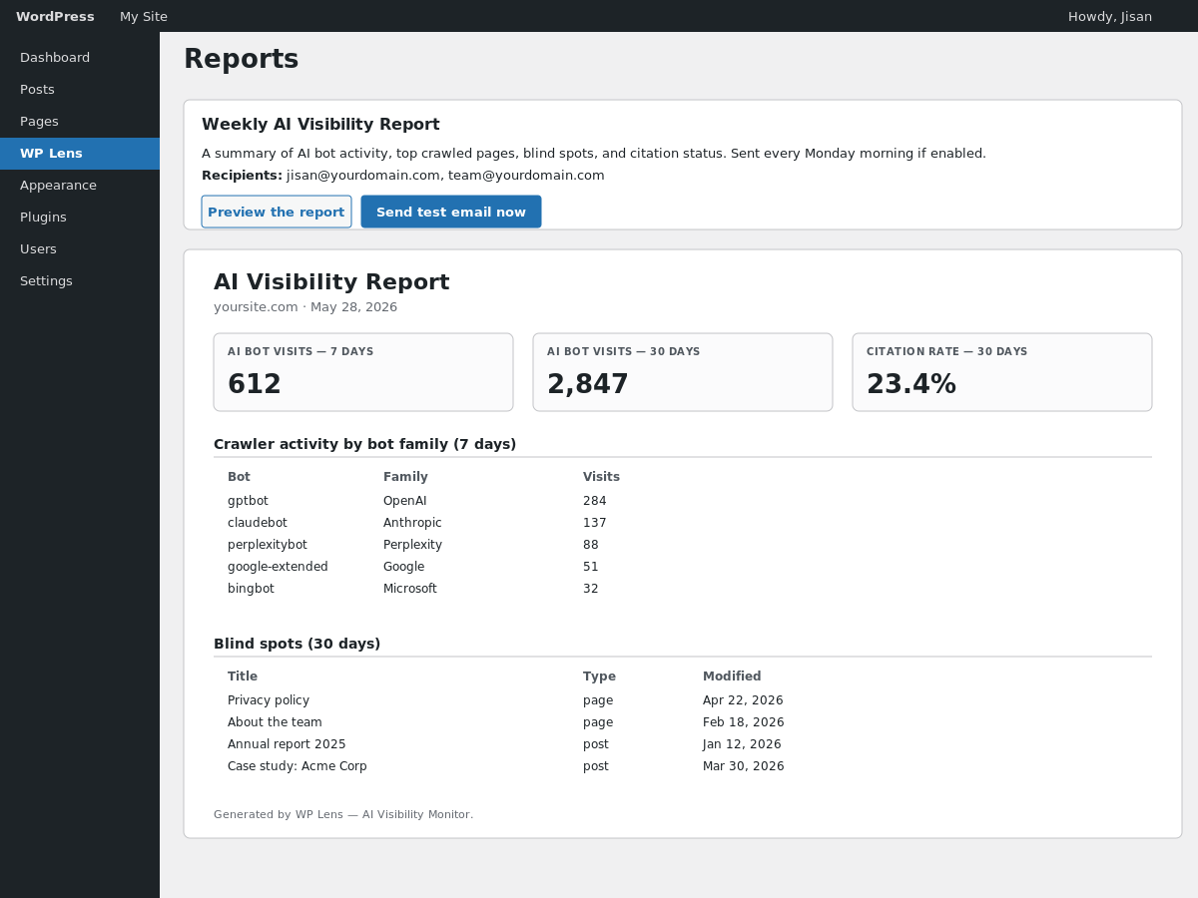The height and width of the screenshot is (898, 1198).
Task: Go to Users in sidebar
Action: [80, 249]
